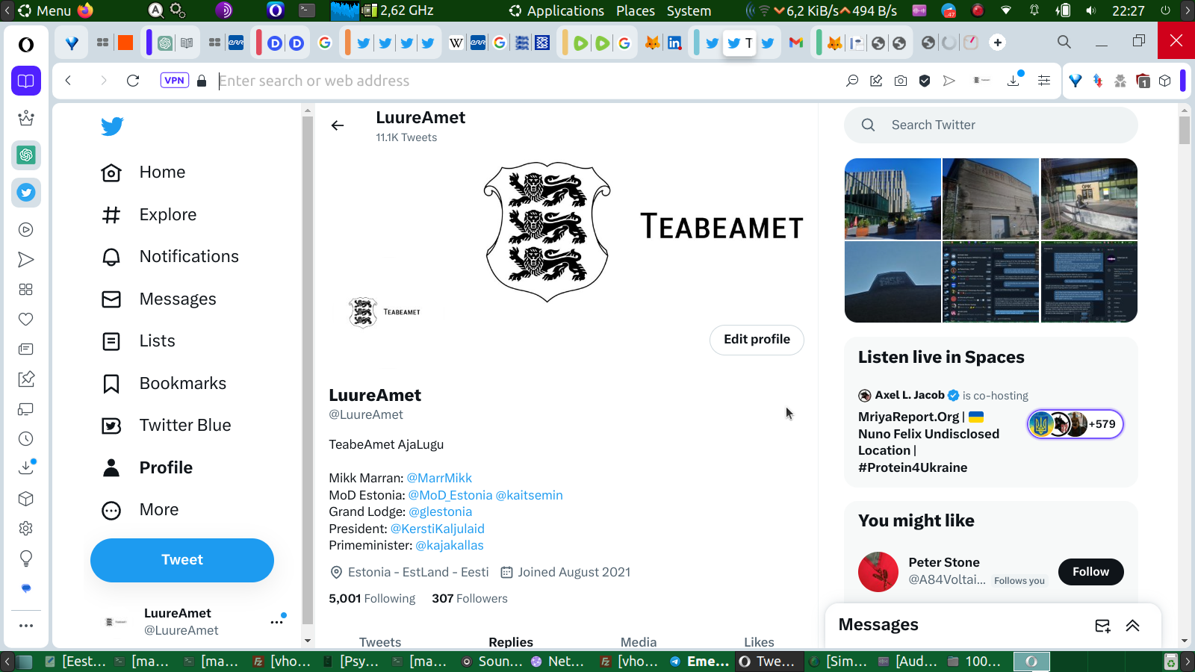This screenshot has height=672, width=1195.
Task: Open new message icon in Messages drawer
Action: point(1102,626)
